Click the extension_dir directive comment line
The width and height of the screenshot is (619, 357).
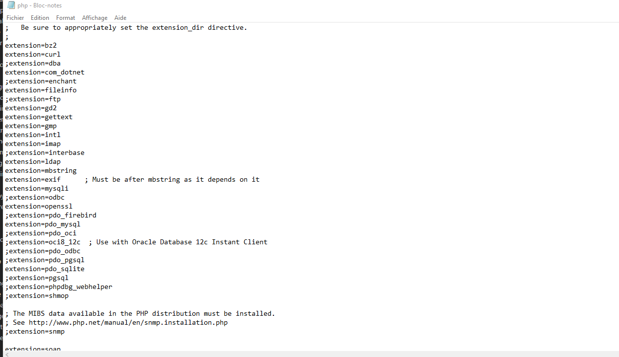(126, 27)
